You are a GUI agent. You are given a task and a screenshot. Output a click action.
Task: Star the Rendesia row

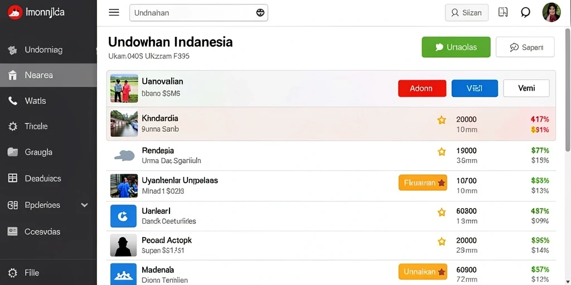click(442, 152)
